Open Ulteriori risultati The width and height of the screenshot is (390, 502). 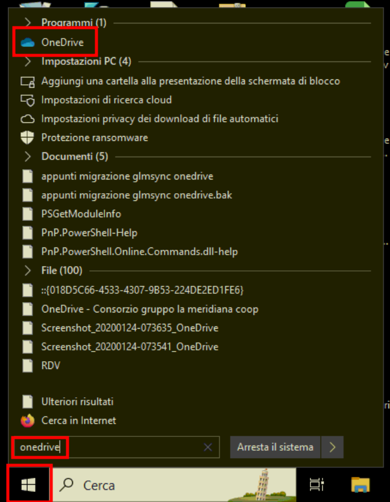click(x=77, y=401)
